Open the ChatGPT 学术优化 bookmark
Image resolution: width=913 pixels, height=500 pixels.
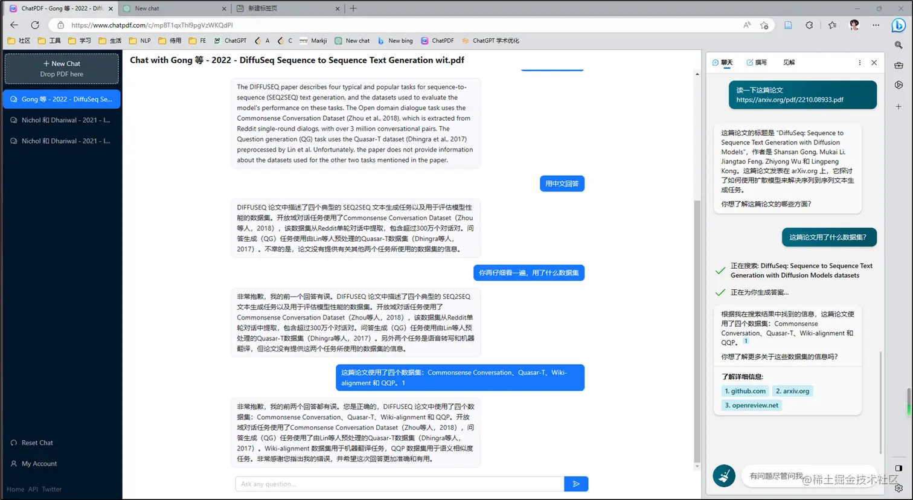(490, 41)
